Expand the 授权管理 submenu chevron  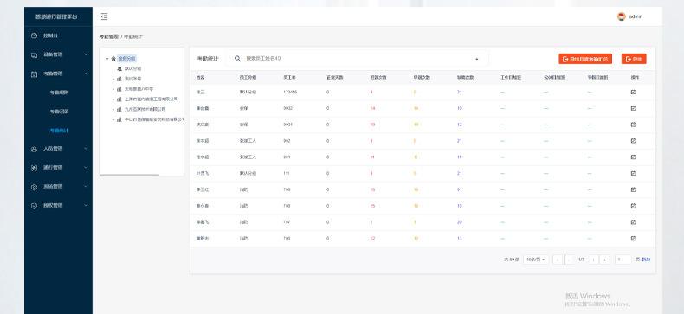coord(86,205)
